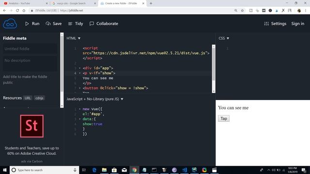Click the X-shaped extension icon
Viewport: 310px width, 174px height.
point(283,11)
